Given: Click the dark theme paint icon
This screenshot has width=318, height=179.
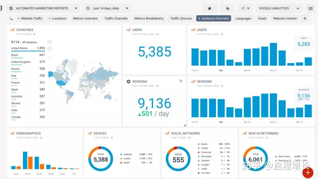Looking at the screenshot, I should coord(210,8).
